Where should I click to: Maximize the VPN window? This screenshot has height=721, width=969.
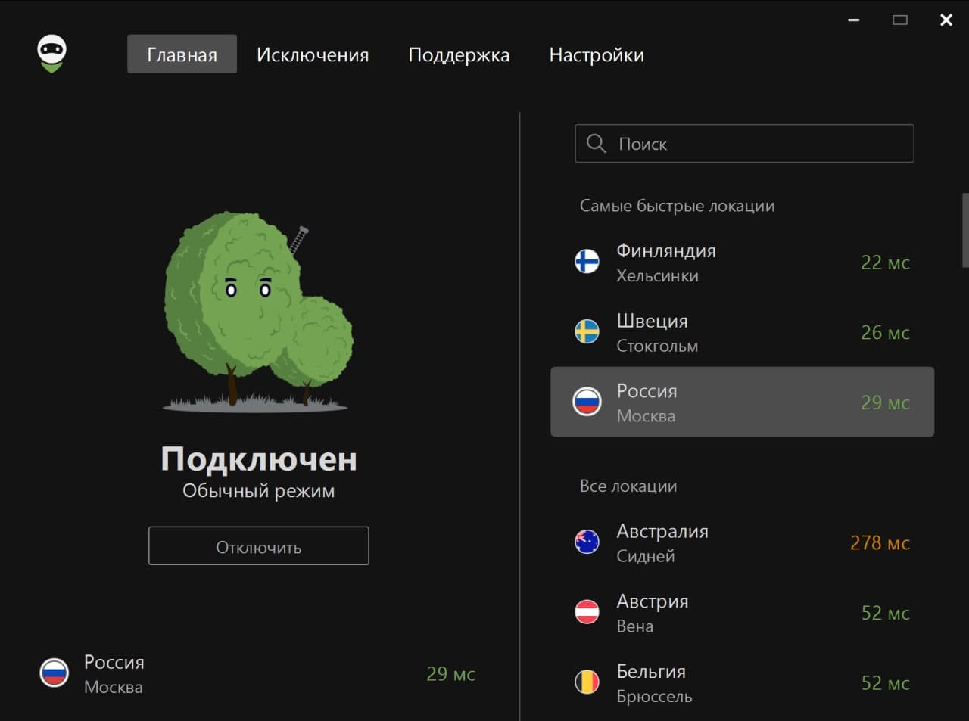point(900,20)
